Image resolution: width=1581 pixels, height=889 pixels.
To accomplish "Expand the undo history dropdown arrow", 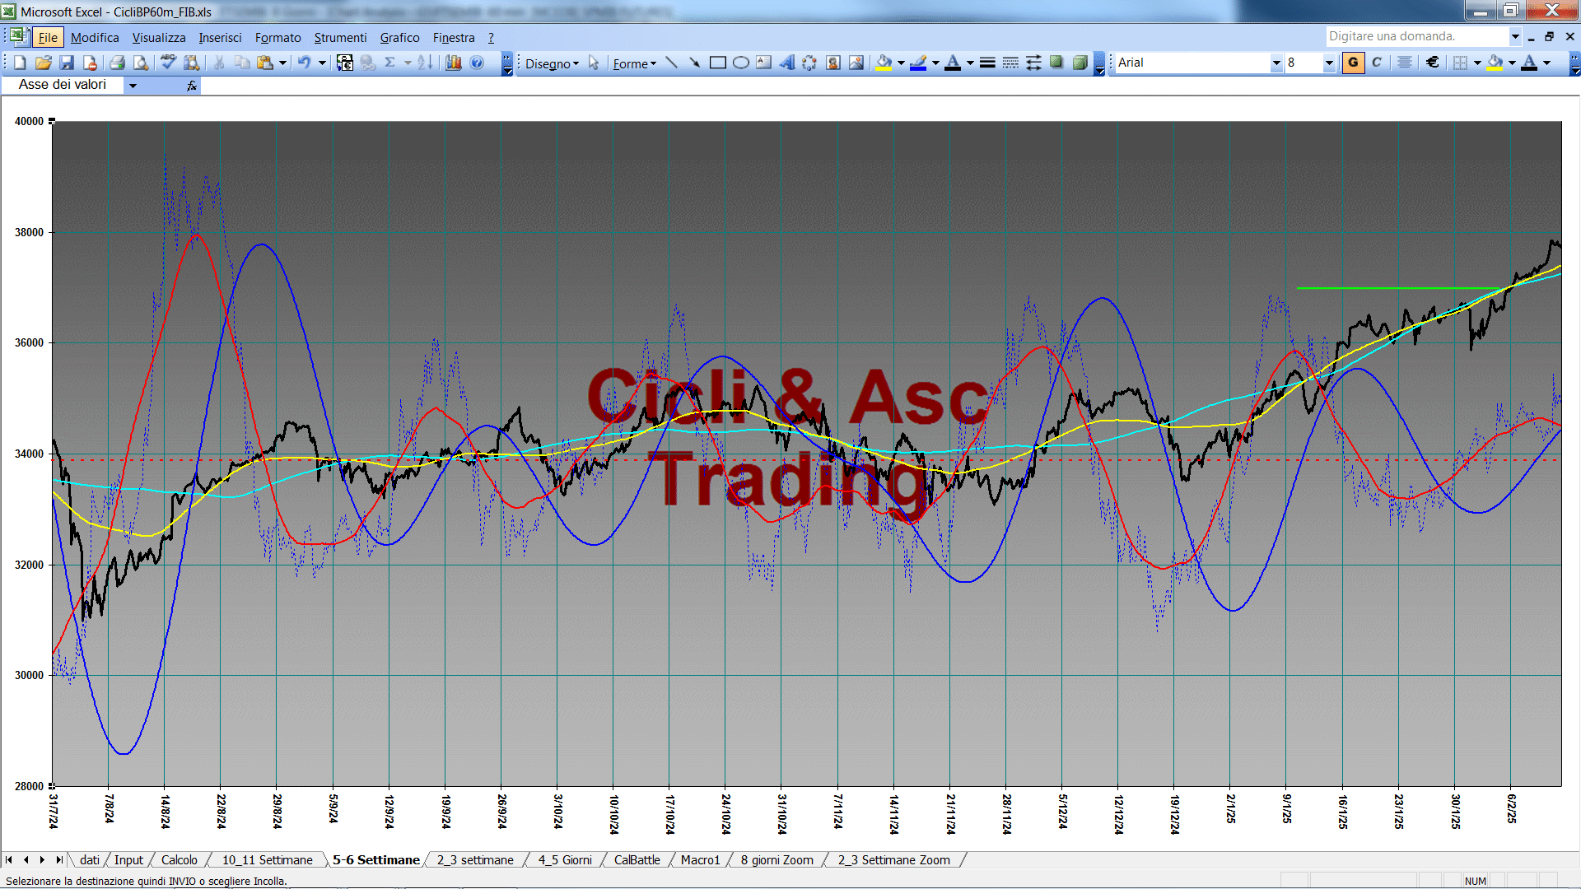I will click(322, 63).
